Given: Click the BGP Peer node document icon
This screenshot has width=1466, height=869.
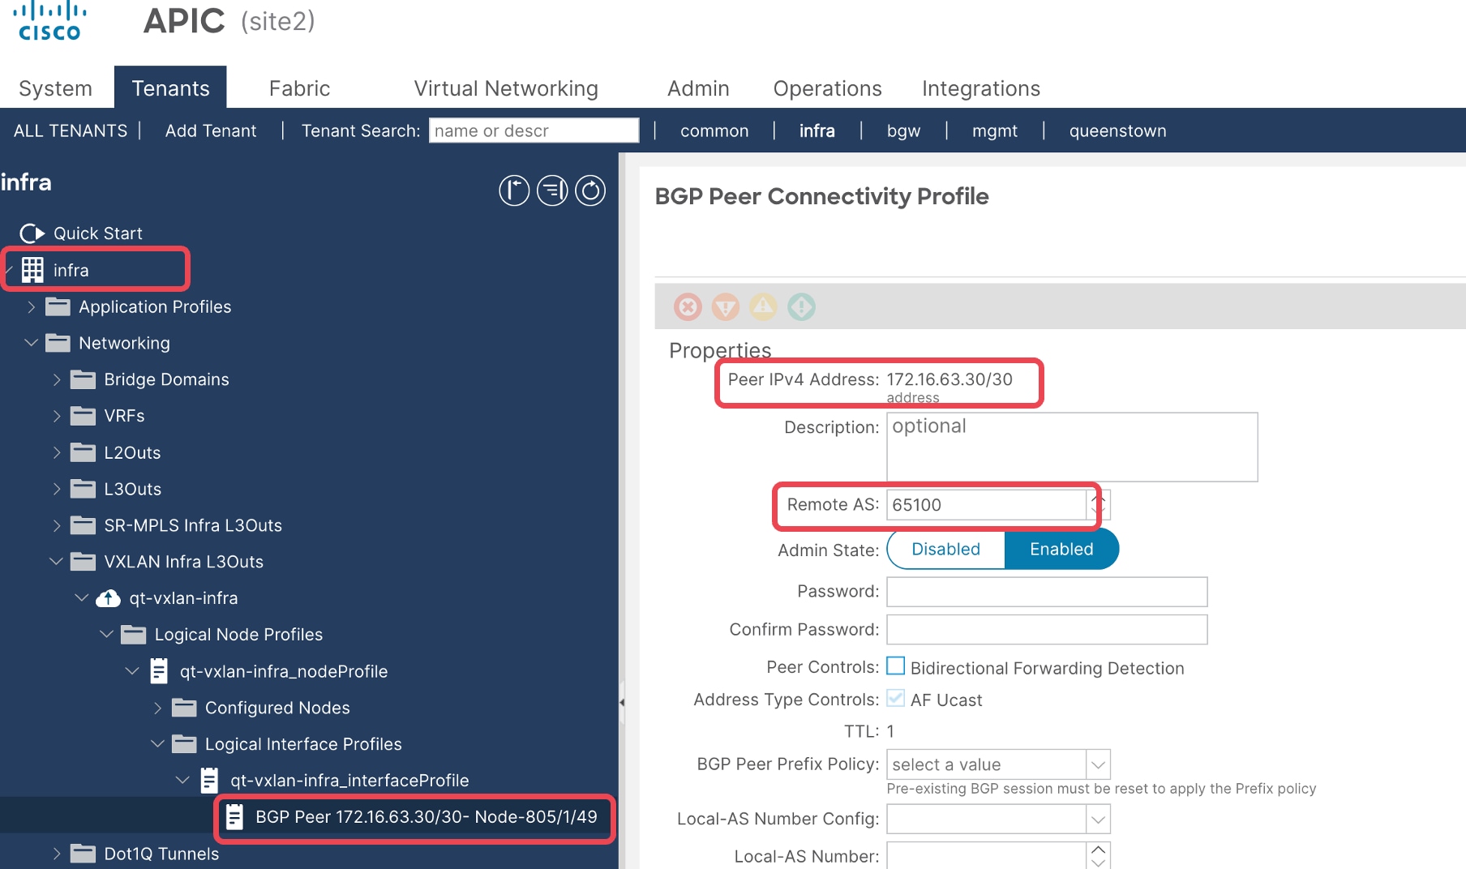Looking at the screenshot, I should pos(235,816).
